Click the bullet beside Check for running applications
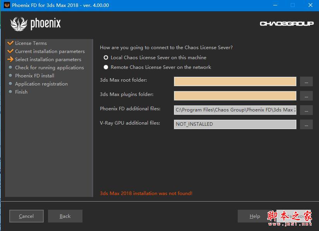The height and width of the screenshot is (231, 319). click(10, 67)
